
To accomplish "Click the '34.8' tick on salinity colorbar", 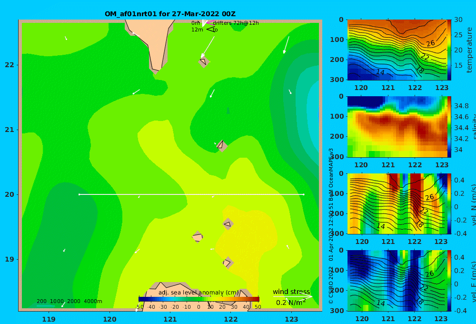I will [461, 106].
